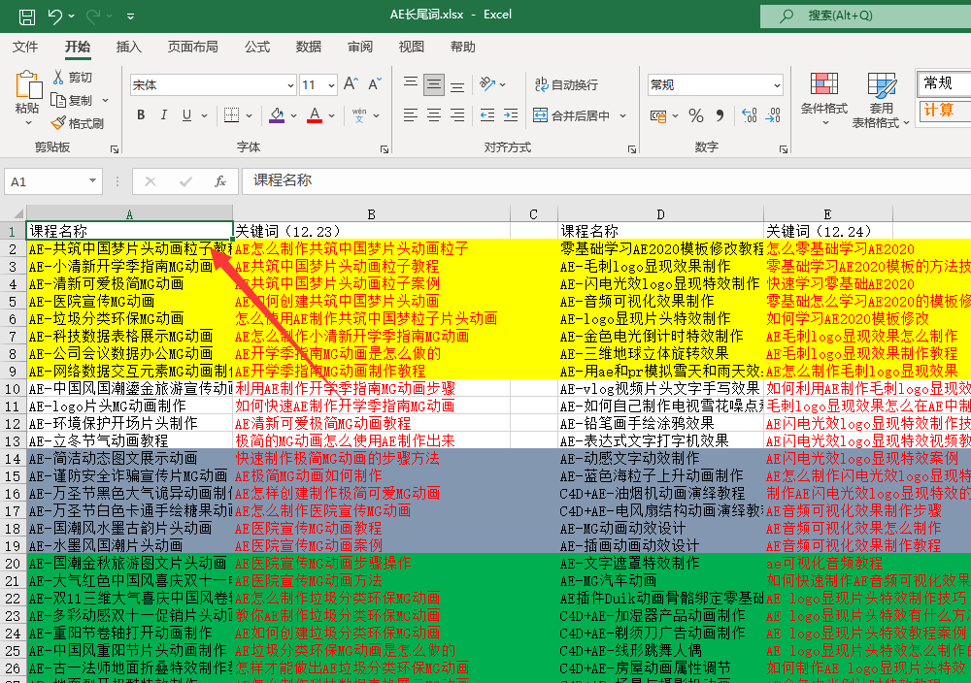Click the Name Box showing A1
The width and height of the screenshot is (971, 683).
pyautogui.click(x=52, y=181)
